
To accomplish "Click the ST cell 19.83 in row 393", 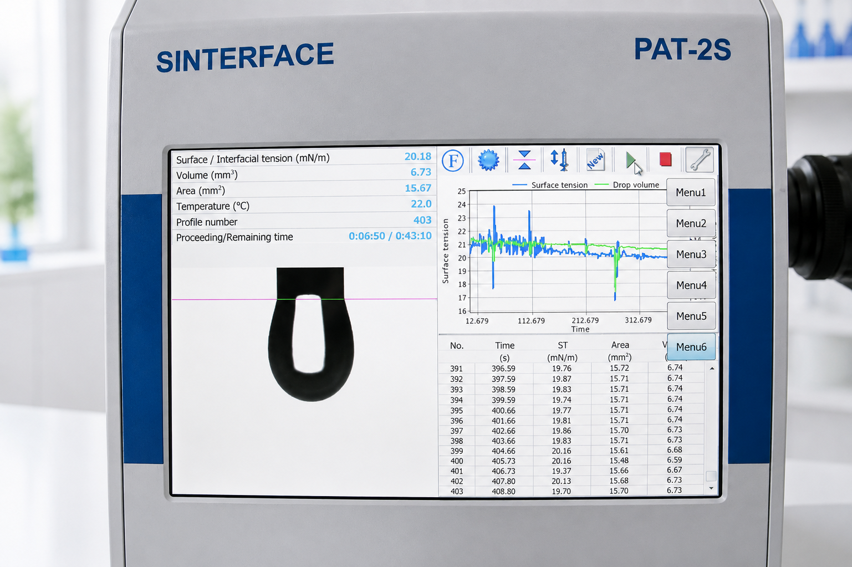I will (562, 390).
